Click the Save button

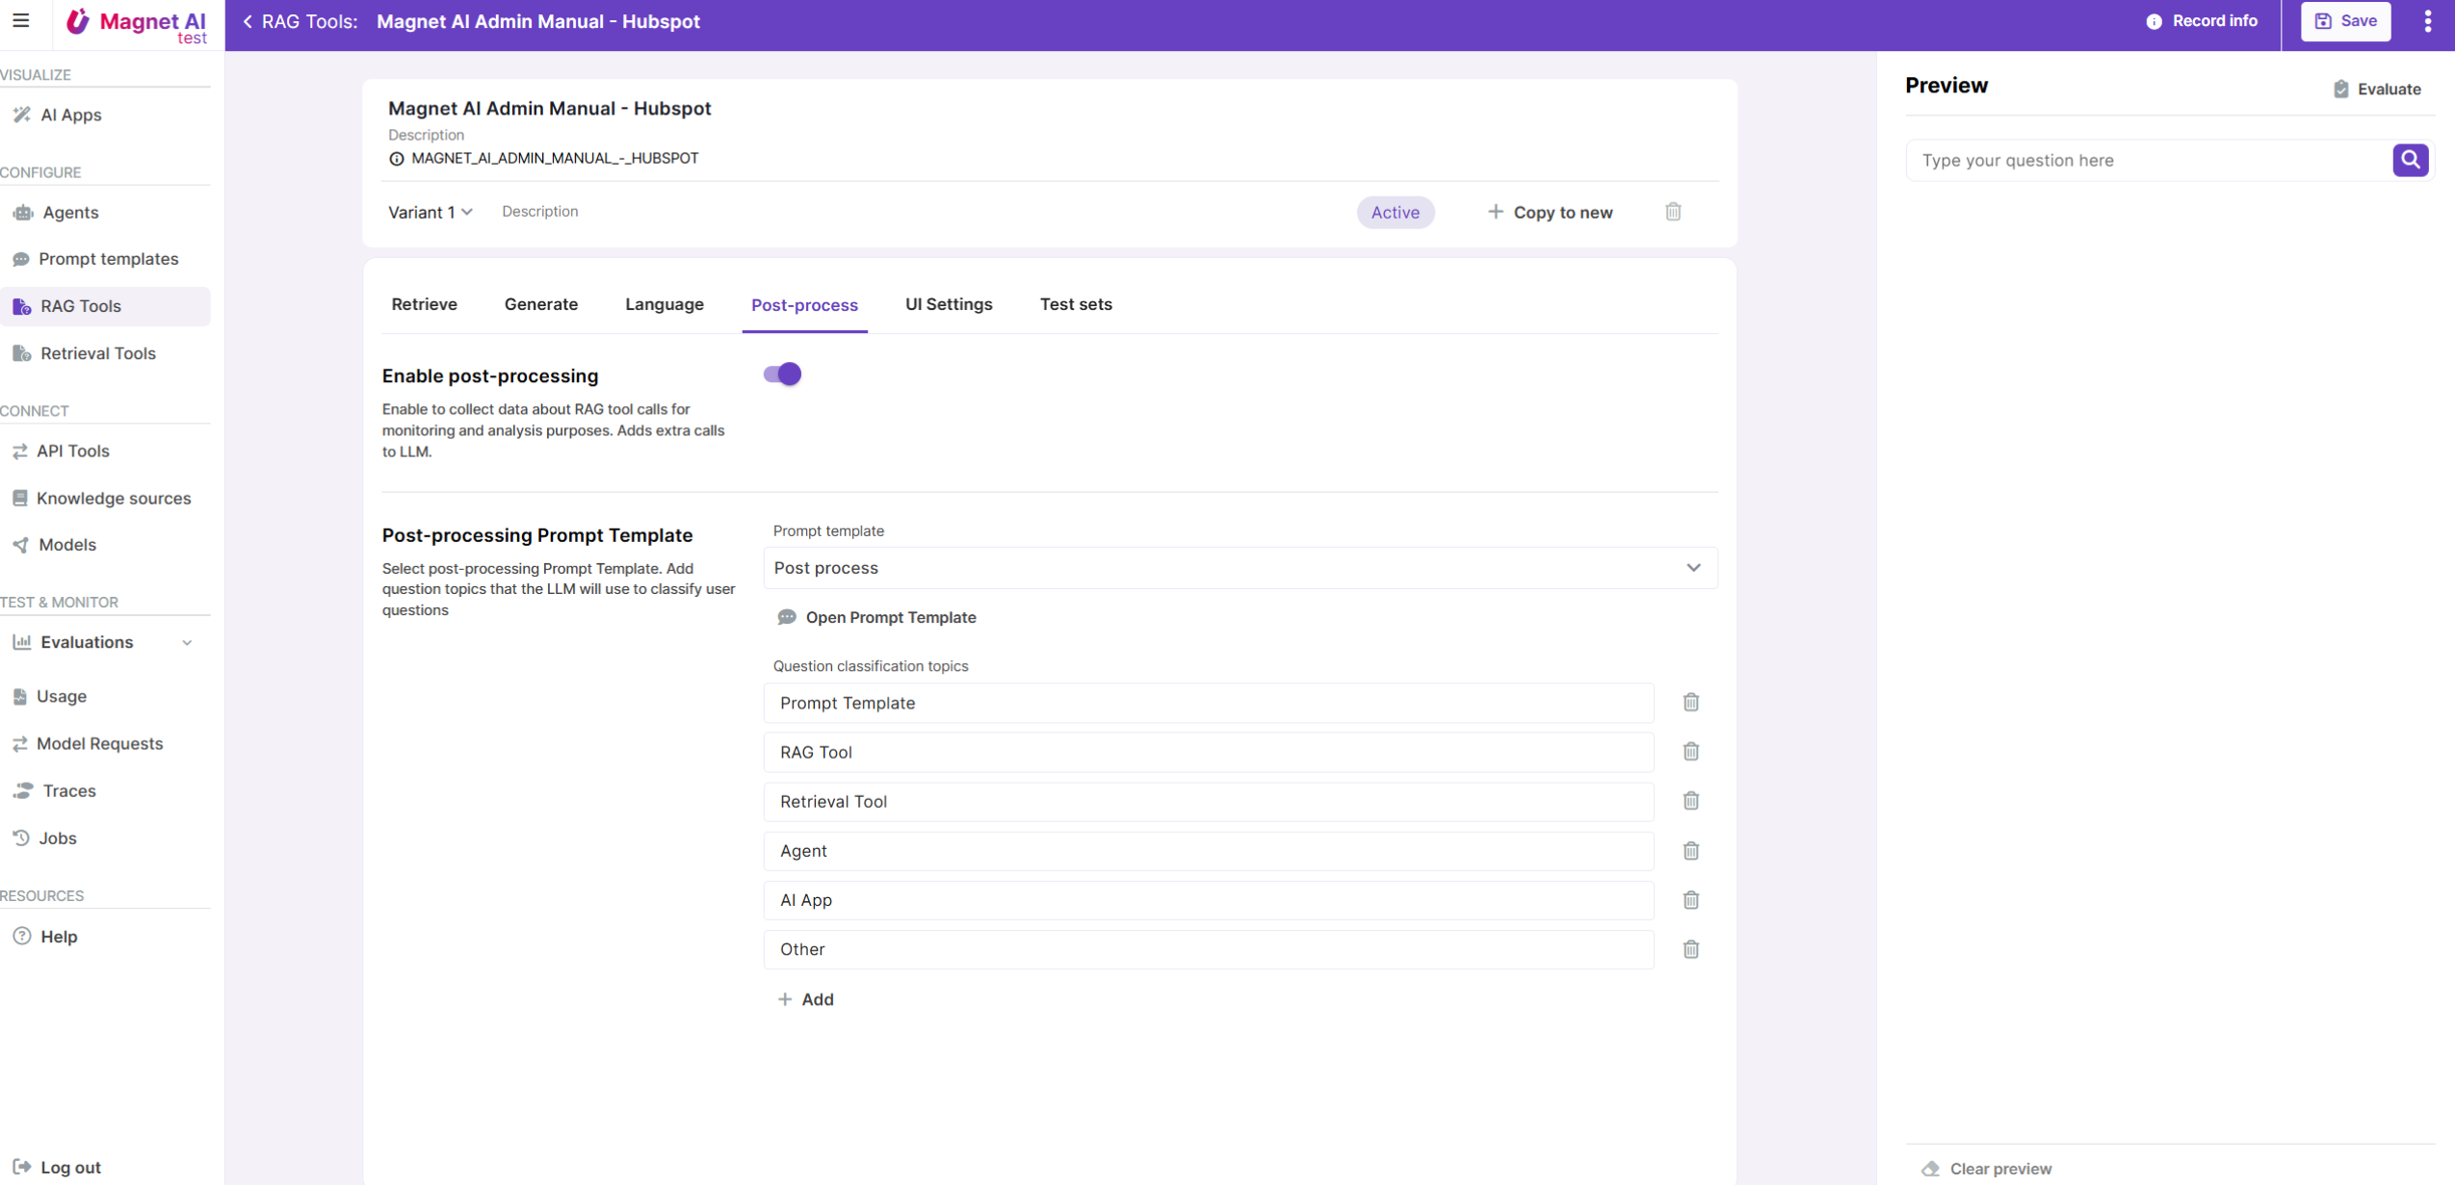tap(2344, 21)
